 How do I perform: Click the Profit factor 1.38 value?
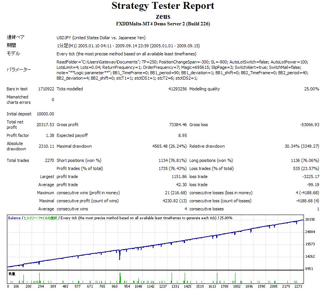click(x=50, y=135)
